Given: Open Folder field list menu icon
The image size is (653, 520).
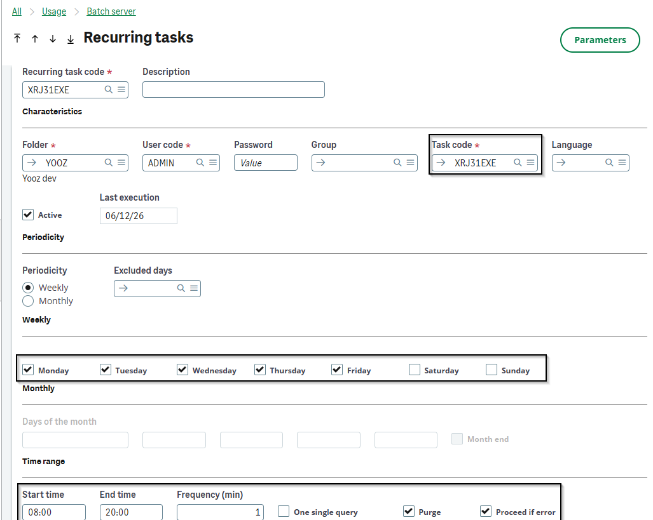Looking at the screenshot, I should 121,163.
